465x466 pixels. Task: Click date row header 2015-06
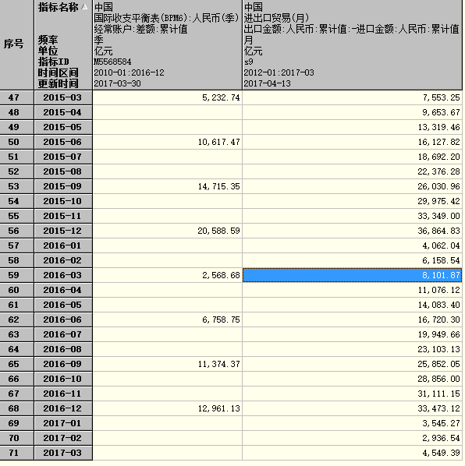pos(63,142)
